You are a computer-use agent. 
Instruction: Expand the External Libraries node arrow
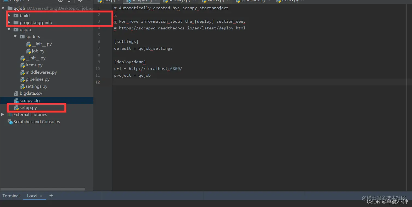(3, 115)
